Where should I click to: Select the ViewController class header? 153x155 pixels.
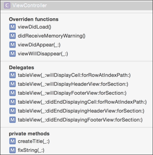[76, 6]
